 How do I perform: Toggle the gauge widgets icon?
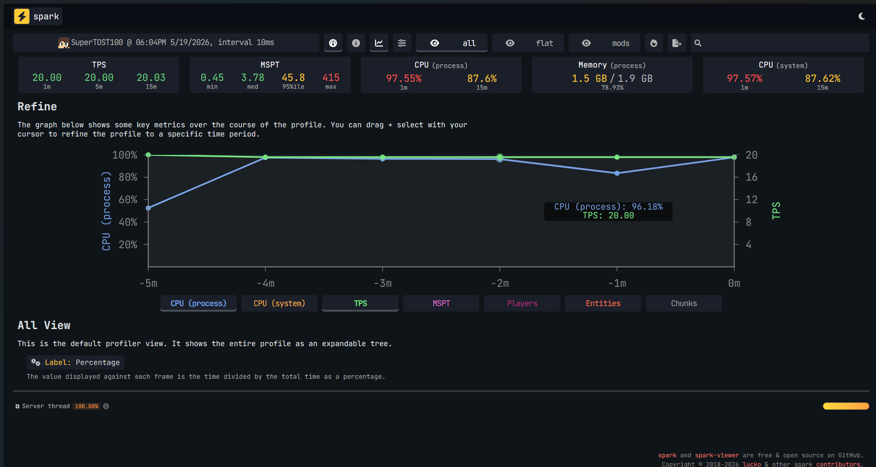(x=333, y=43)
